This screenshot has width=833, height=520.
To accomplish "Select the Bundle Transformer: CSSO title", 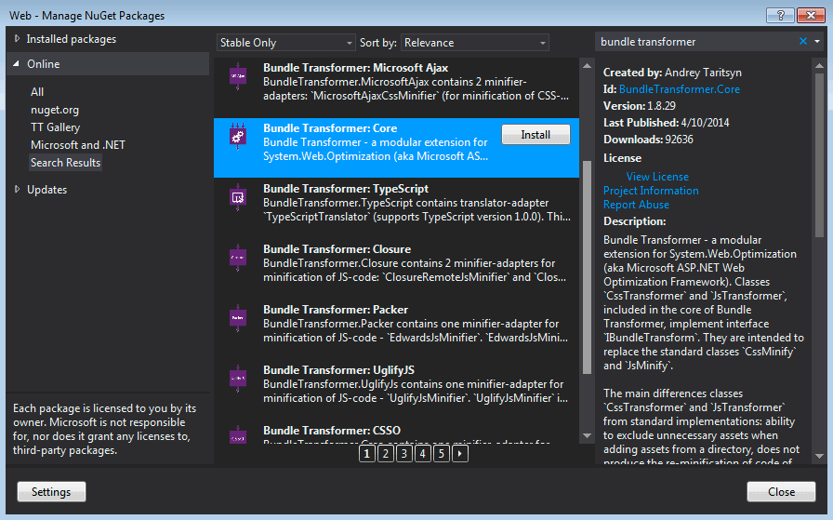I will (332, 430).
